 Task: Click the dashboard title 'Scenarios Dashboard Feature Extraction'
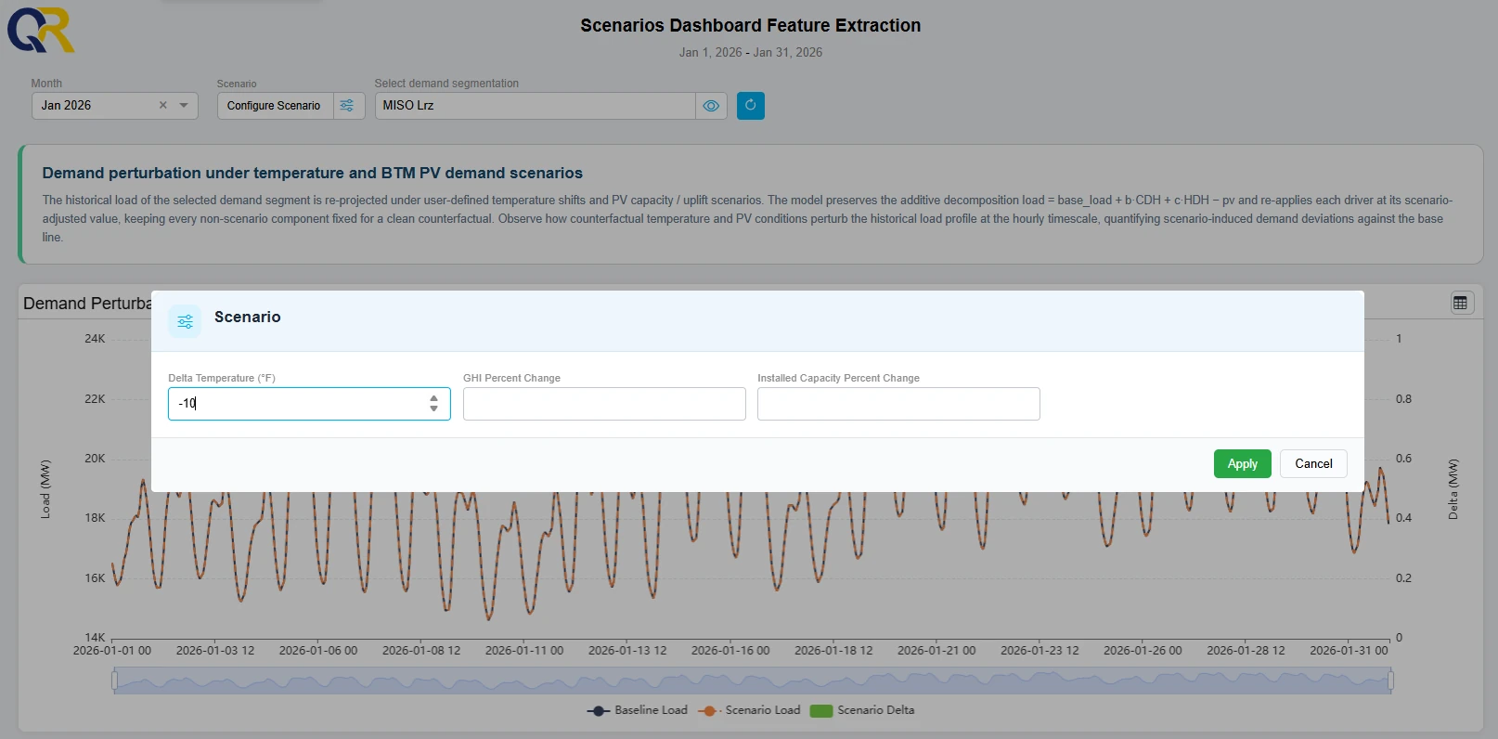751,26
